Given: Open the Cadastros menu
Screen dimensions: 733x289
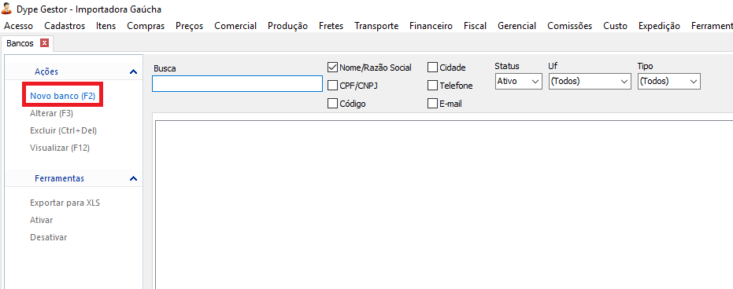Looking at the screenshot, I should tap(65, 26).
